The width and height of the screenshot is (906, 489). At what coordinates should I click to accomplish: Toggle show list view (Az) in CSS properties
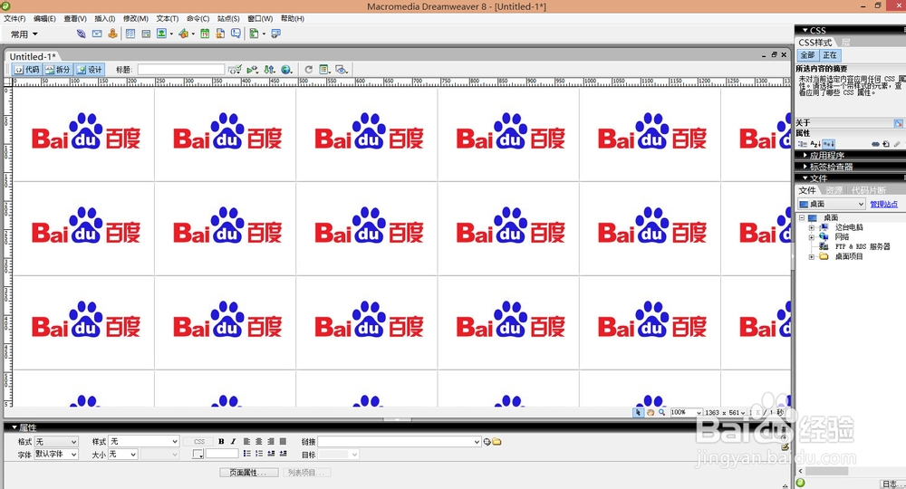click(815, 144)
